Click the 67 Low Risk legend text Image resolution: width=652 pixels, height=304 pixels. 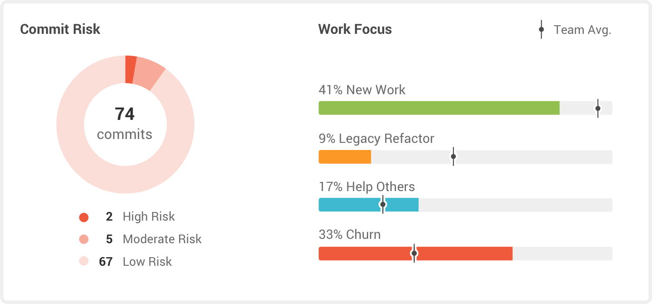coord(136,261)
